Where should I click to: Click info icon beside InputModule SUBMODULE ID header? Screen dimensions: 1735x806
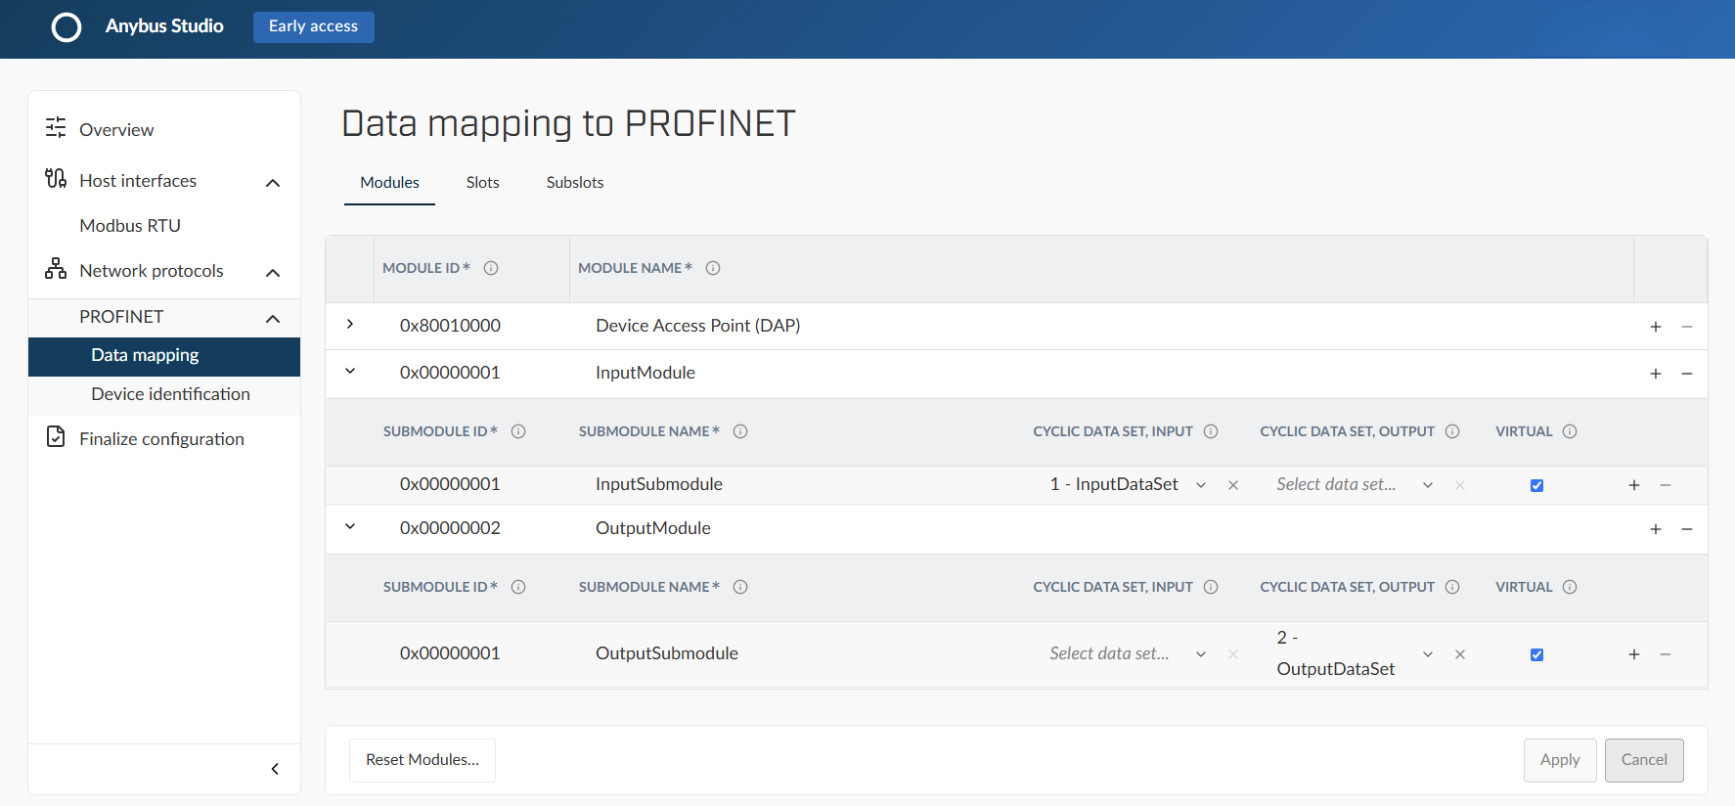coord(518,431)
